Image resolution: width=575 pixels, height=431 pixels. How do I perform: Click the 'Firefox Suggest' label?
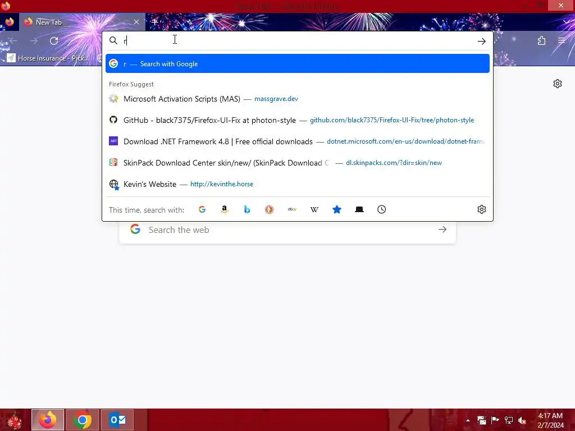click(131, 84)
